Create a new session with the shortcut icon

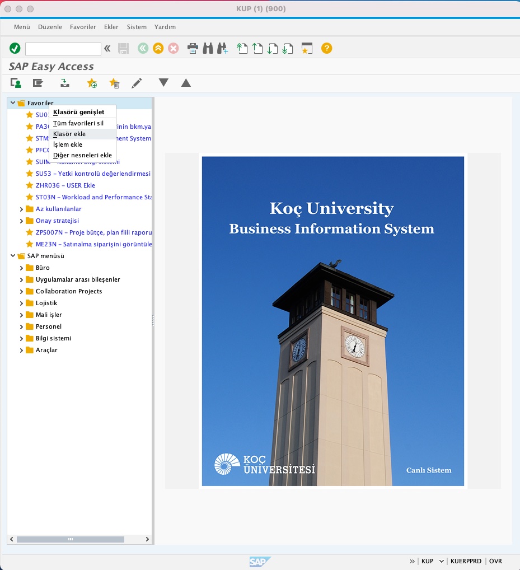306,49
